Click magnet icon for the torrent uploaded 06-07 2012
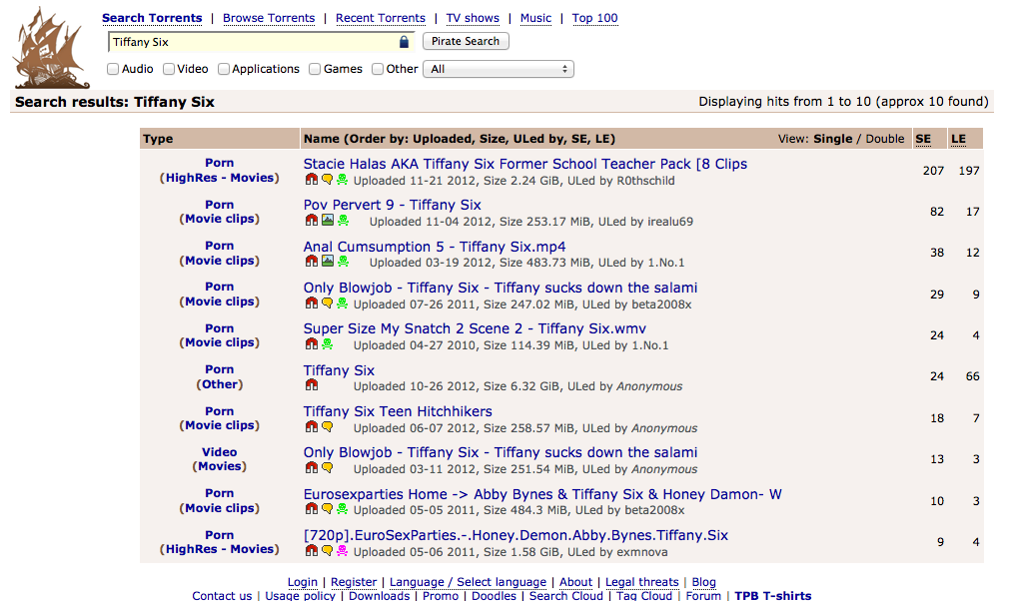Screen dimensions: 1019x601 point(312,427)
